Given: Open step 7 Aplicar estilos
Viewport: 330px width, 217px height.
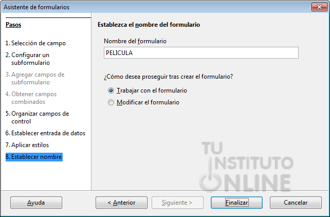Looking at the screenshot, I should click(x=27, y=145).
